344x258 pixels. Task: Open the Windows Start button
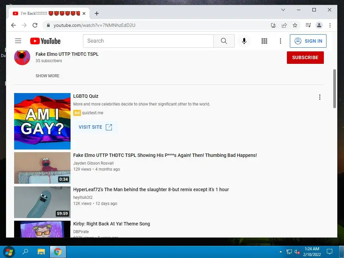(x=9, y=252)
